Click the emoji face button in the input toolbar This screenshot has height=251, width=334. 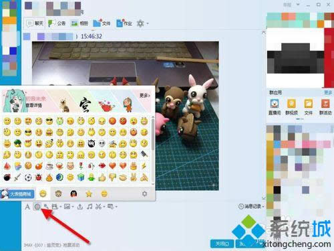(37, 207)
